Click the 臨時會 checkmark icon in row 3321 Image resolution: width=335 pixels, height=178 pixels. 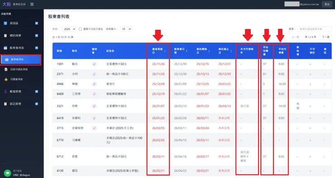pos(94,106)
